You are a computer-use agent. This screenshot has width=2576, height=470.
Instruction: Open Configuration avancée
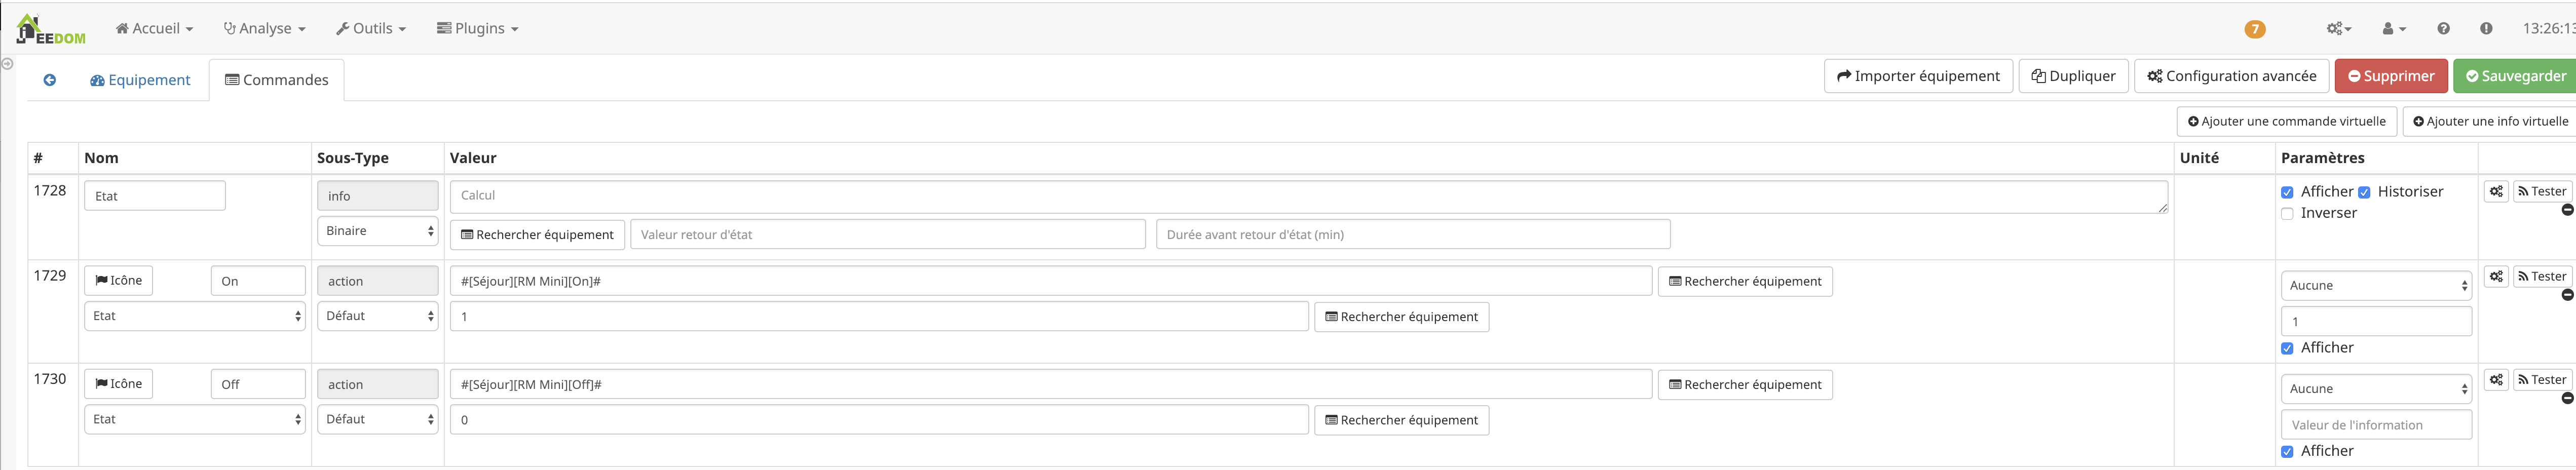click(x=2232, y=76)
